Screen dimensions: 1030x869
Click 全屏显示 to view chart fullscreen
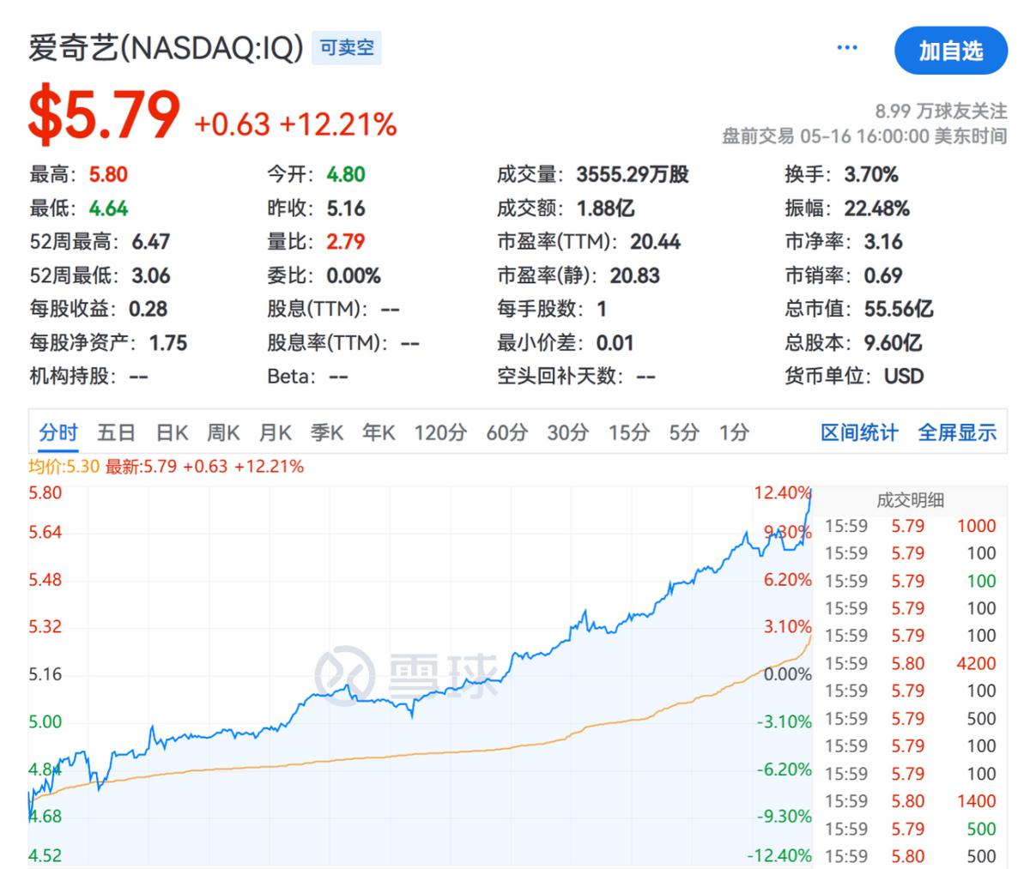coord(957,431)
